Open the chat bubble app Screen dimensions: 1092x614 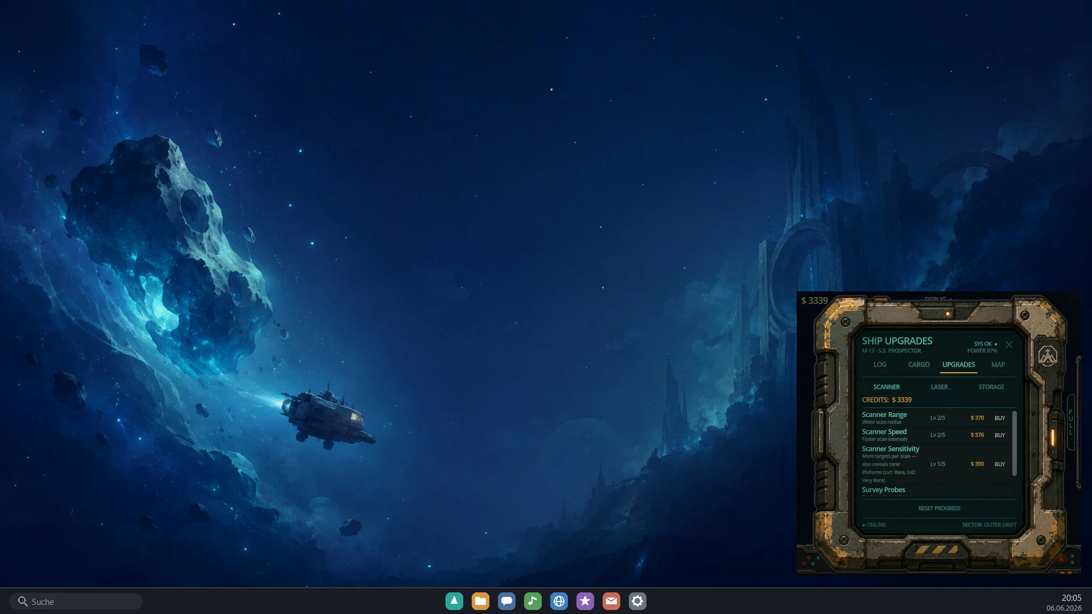506,601
